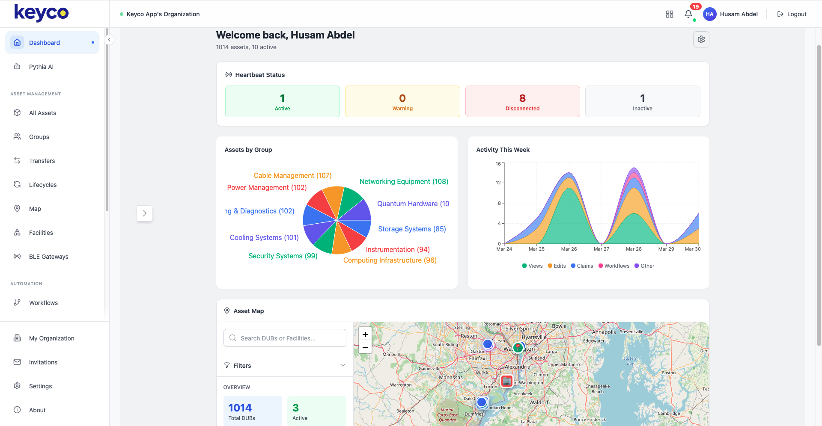Switch to the Dashboard section

[45, 42]
